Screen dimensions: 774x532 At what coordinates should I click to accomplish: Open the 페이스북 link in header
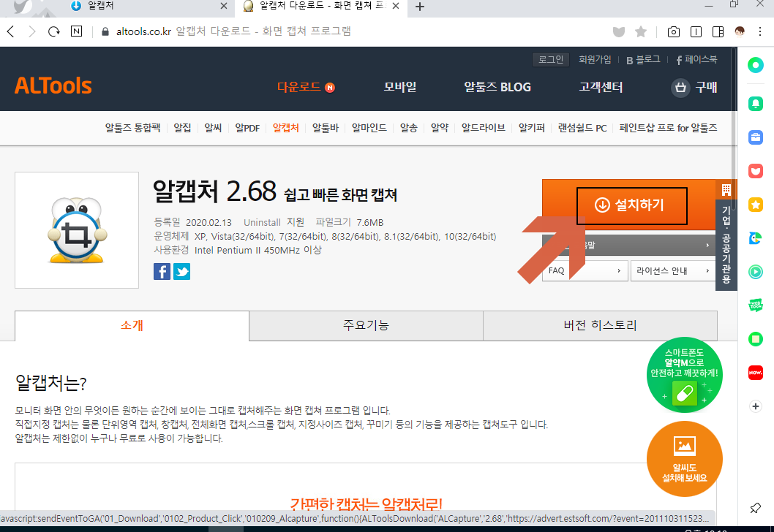coord(696,60)
